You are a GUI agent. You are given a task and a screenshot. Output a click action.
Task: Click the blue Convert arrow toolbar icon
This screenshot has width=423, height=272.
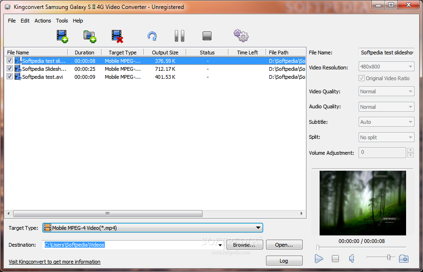coord(152,36)
